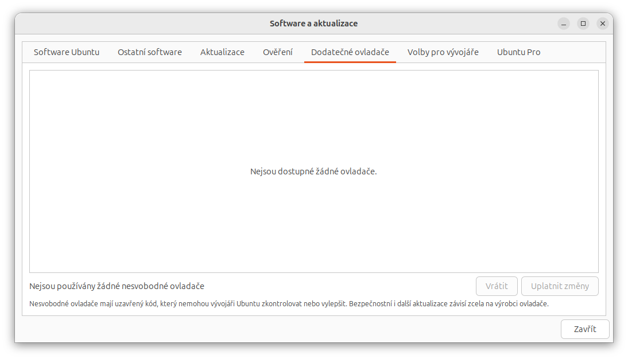Close the window using the titlebar X
The image size is (628, 359).
coord(602,24)
